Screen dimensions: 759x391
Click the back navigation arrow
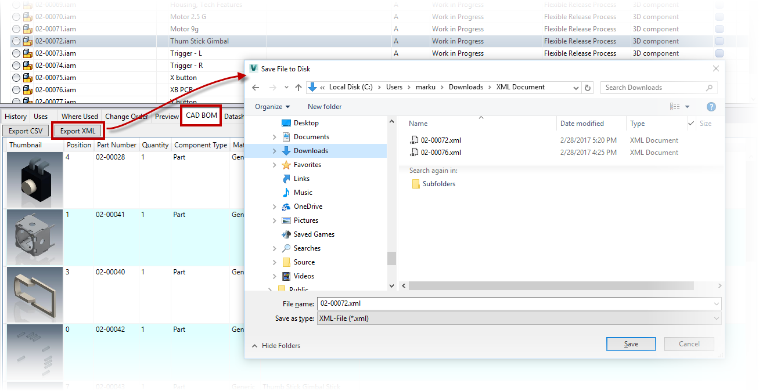click(x=255, y=86)
